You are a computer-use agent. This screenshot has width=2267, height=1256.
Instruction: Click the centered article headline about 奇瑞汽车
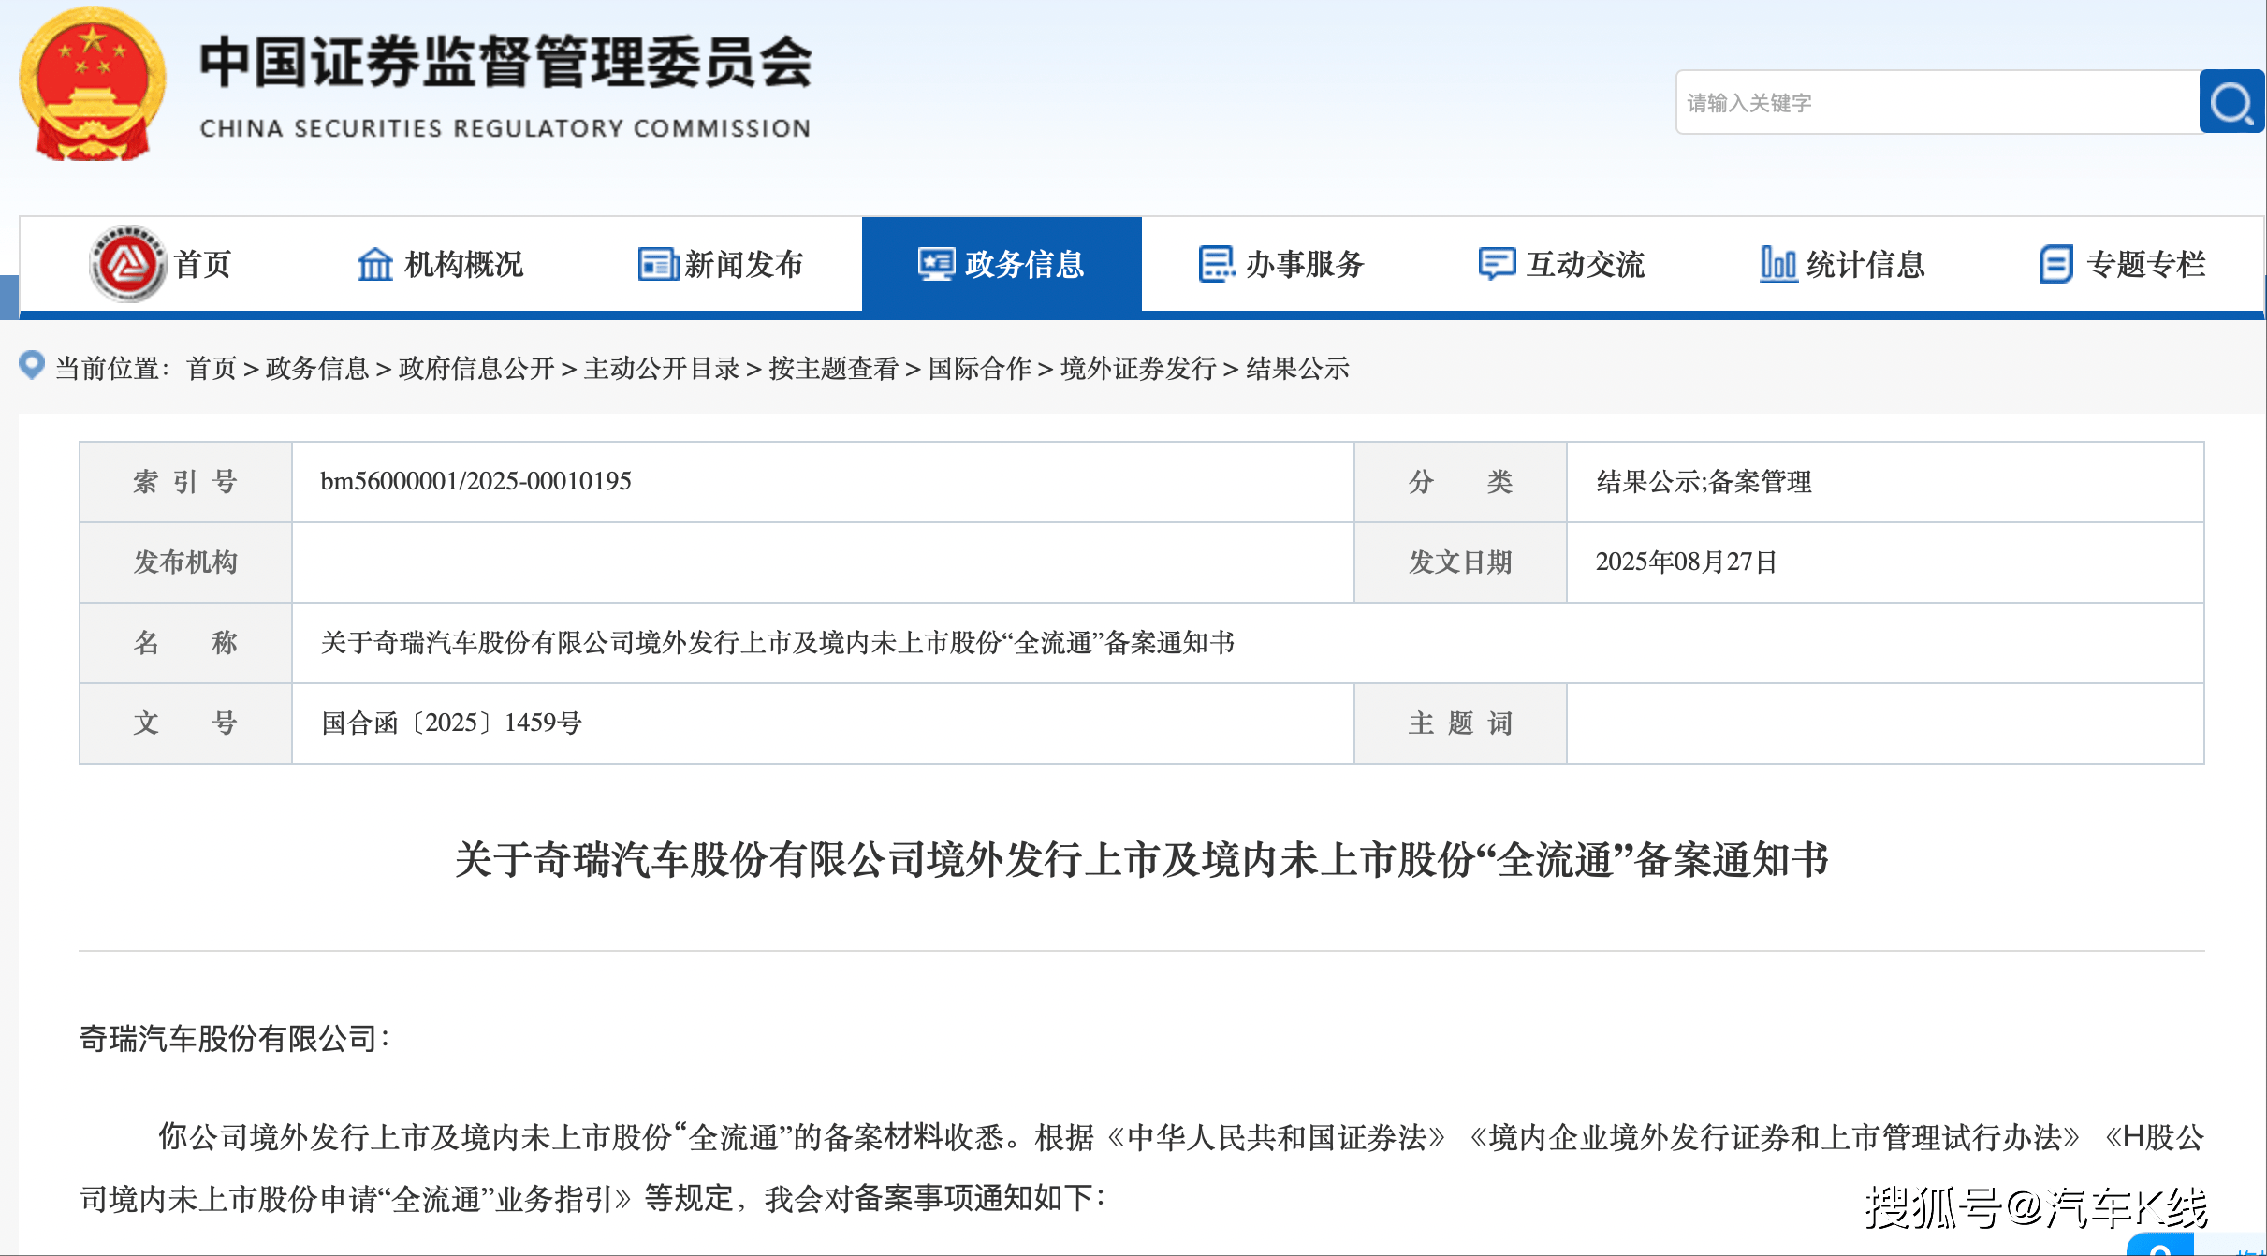tap(1142, 859)
